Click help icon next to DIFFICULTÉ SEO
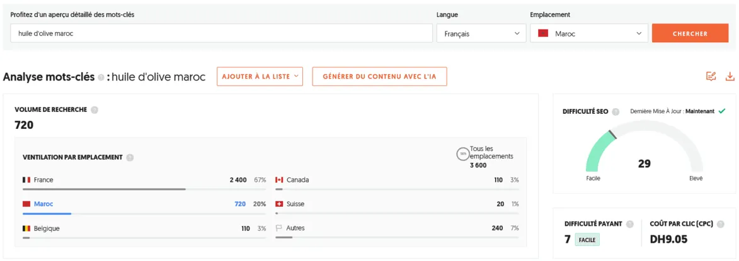Image resolution: width=739 pixels, height=261 pixels. [616, 112]
